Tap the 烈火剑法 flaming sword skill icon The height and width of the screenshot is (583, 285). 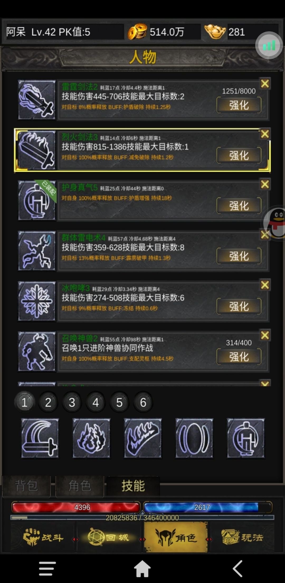click(x=37, y=150)
